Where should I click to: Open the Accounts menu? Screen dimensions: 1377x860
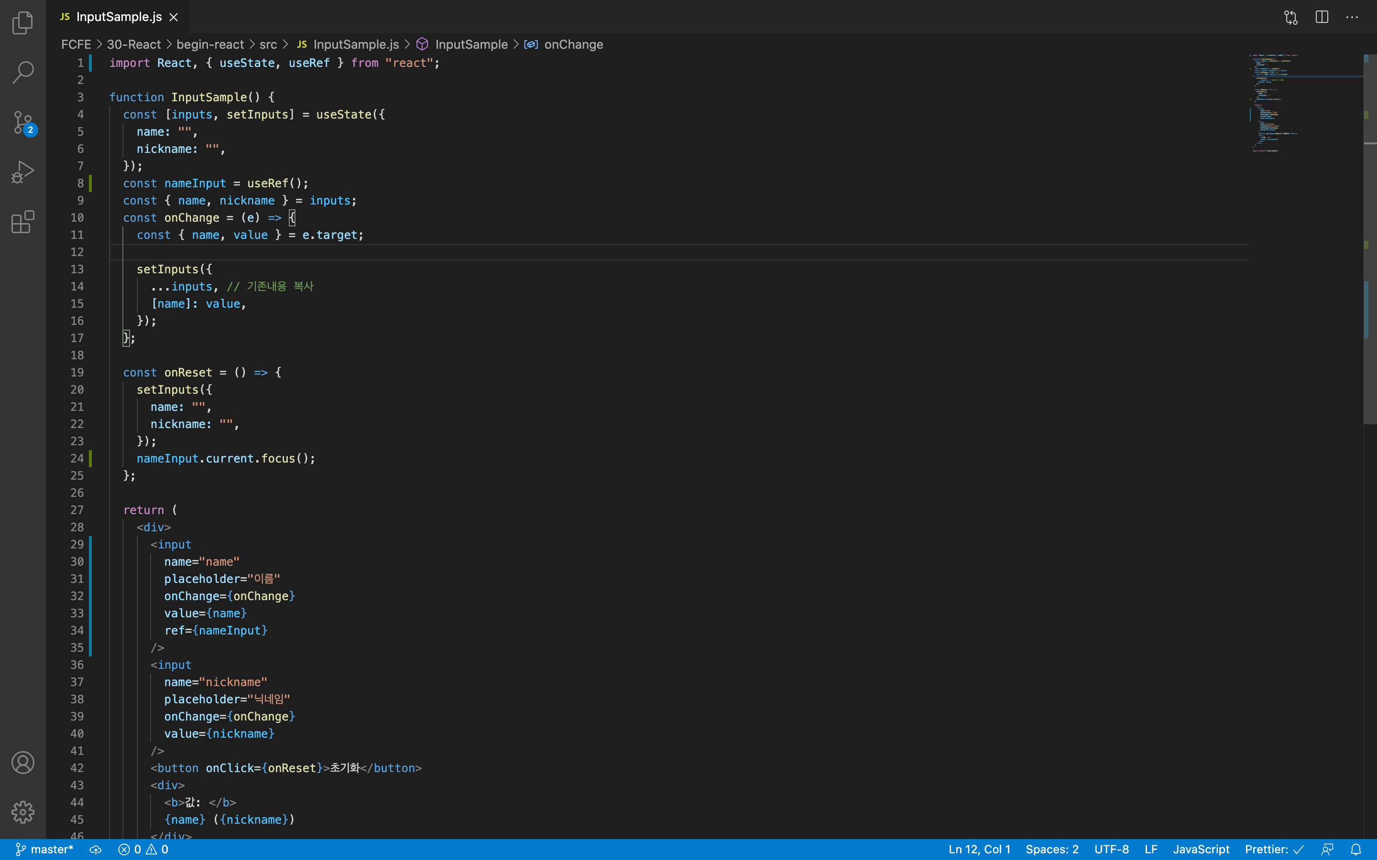(23, 762)
